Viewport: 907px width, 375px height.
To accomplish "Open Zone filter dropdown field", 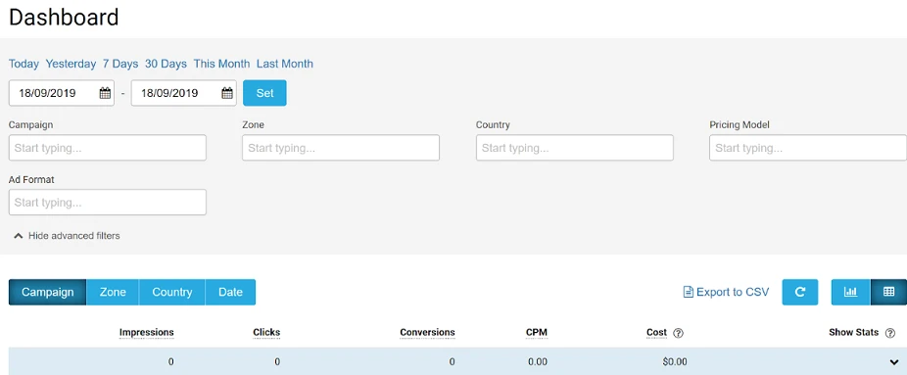I will (x=341, y=148).
